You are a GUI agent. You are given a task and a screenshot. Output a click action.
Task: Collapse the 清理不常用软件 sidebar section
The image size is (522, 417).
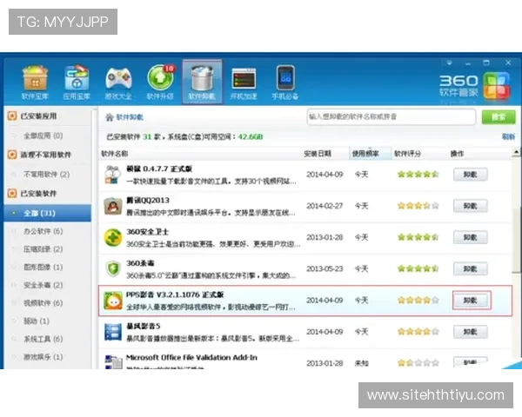pyautogui.click(x=12, y=155)
